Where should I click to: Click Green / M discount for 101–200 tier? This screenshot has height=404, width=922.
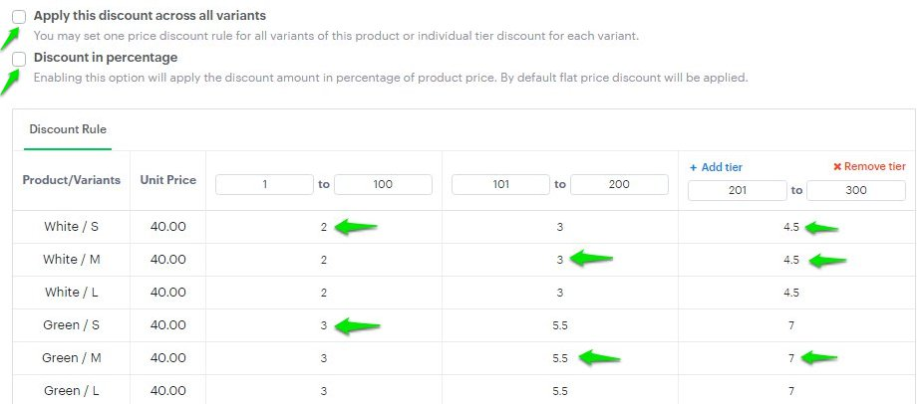click(560, 358)
